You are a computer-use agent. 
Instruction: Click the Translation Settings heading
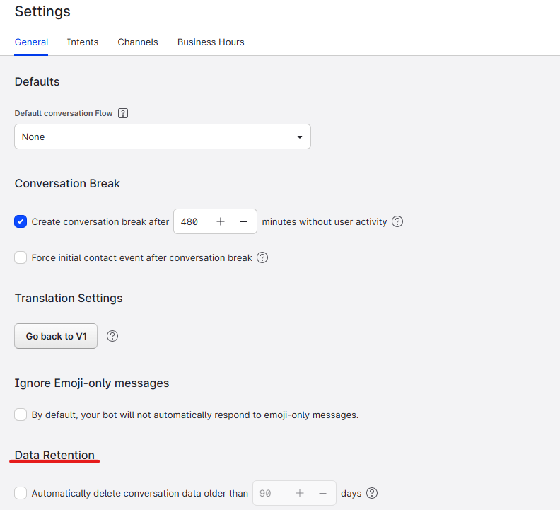click(x=69, y=298)
